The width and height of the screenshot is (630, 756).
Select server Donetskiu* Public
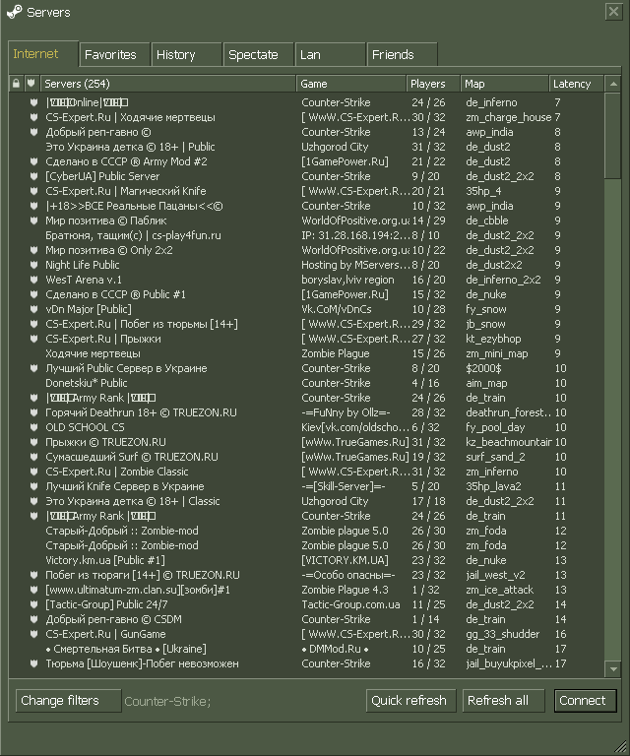click(306, 383)
